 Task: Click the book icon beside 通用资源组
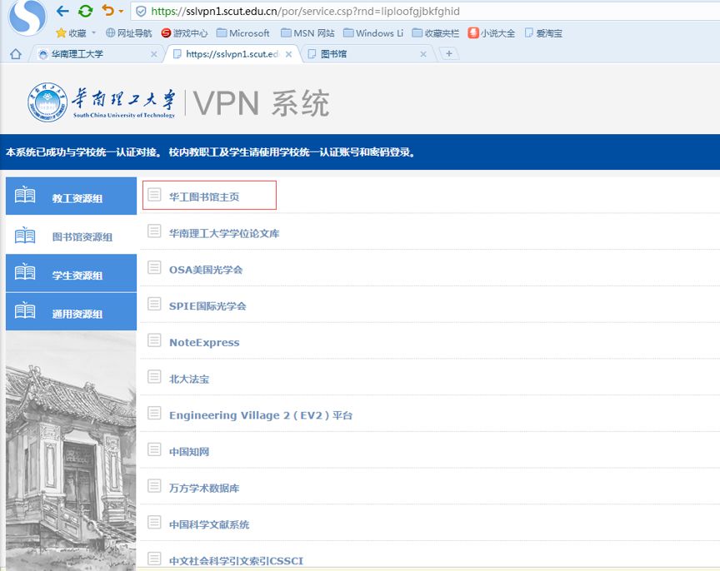tap(25, 310)
